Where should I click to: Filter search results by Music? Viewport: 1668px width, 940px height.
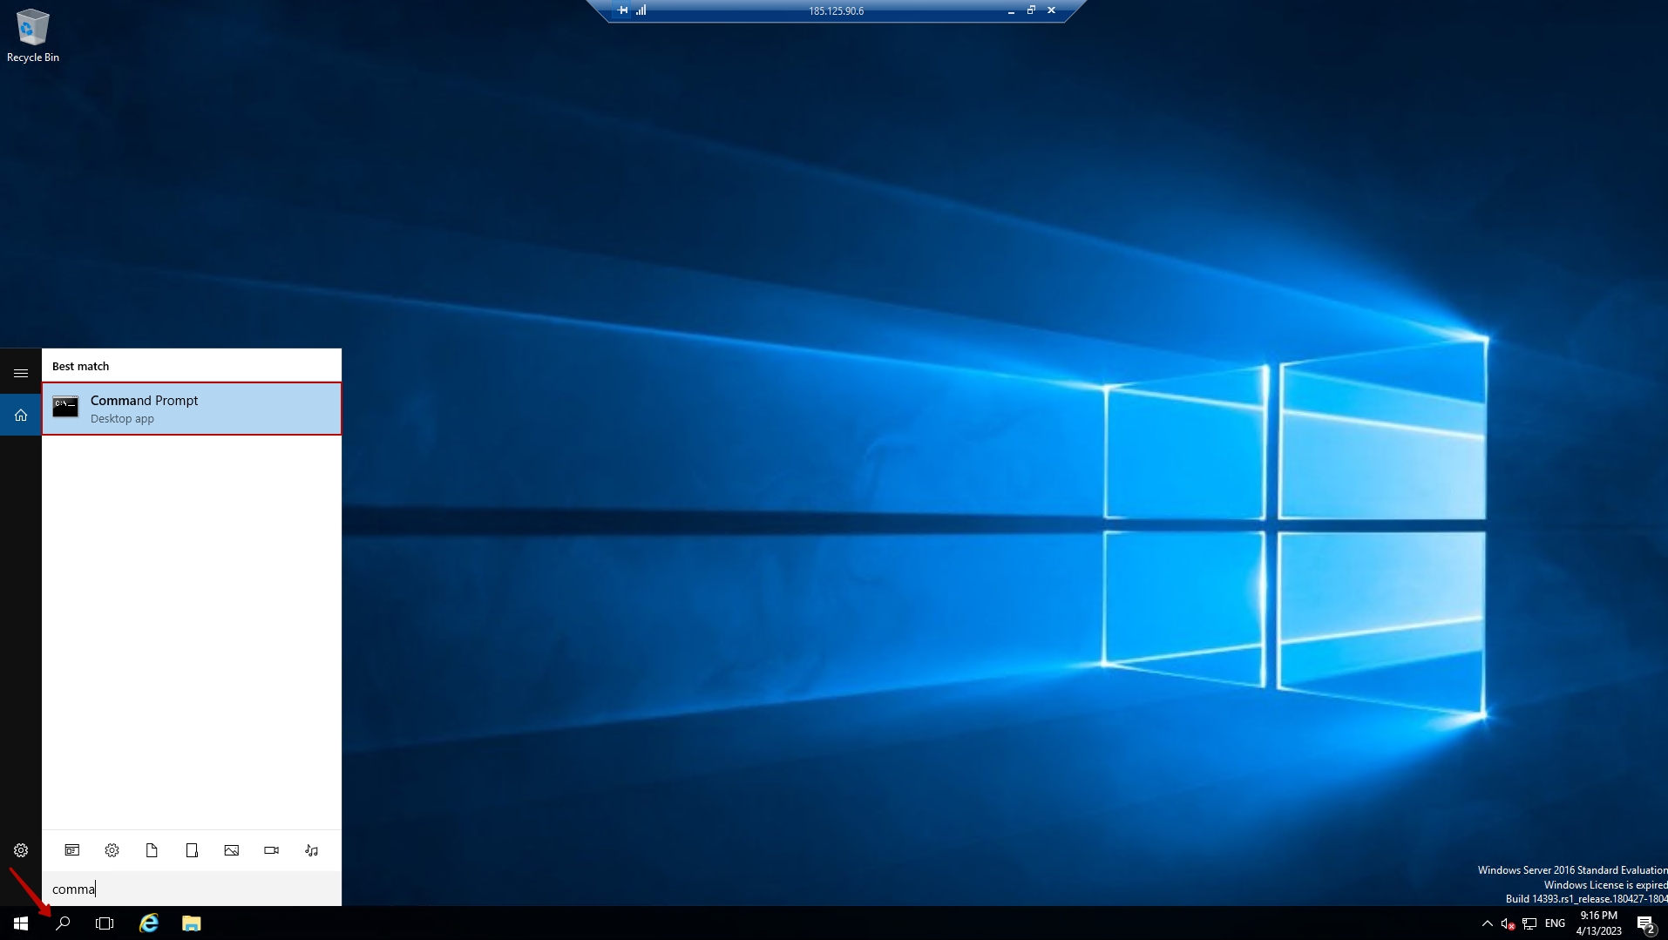(311, 850)
